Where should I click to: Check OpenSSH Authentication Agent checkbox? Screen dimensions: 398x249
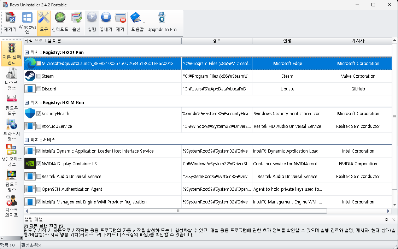pos(39,189)
